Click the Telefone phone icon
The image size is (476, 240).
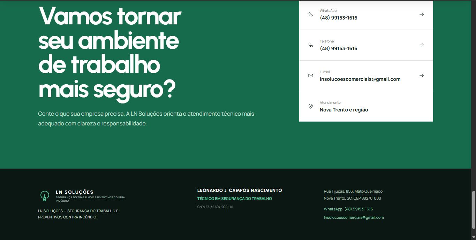(x=311, y=45)
